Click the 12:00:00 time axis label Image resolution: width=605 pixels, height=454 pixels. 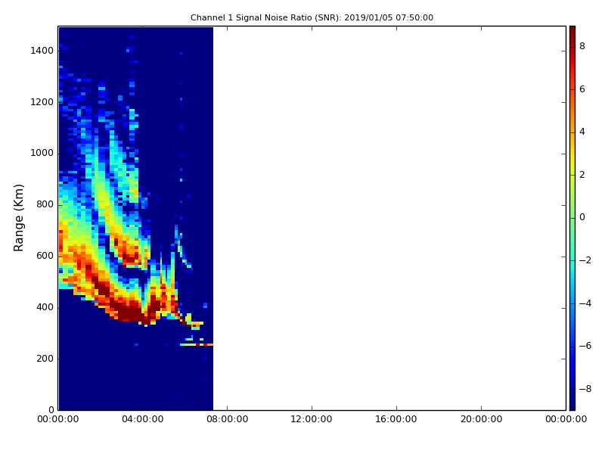point(312,419)
